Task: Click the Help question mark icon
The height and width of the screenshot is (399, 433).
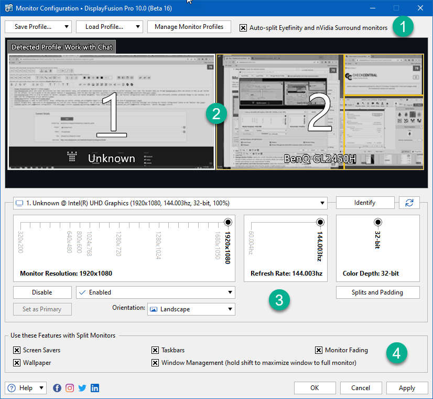Action: coord(12,388)
